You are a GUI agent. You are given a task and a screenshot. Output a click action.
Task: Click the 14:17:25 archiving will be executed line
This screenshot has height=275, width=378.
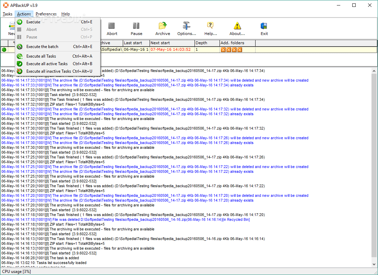click(78, 176)
